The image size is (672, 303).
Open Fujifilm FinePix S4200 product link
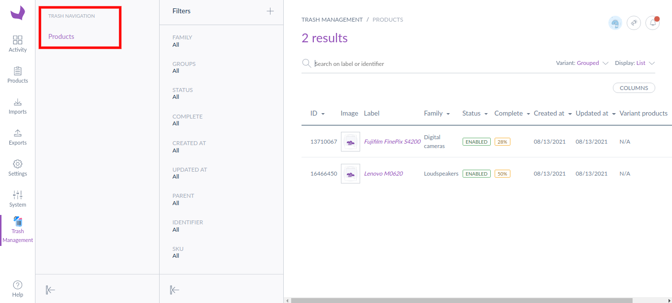pyautogui.click(x=392, y=142)
